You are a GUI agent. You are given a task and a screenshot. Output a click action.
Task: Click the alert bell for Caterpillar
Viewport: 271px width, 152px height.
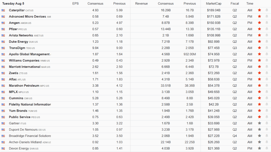[x=267, y=10]
